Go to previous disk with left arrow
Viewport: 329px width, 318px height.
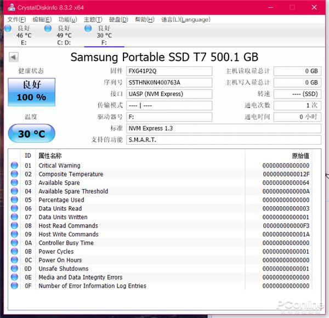pos(13,57)
